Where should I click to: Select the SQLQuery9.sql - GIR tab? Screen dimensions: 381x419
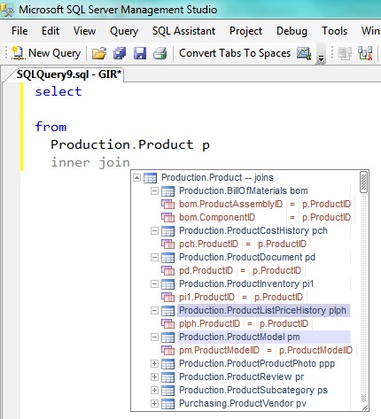(69, 74)
